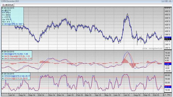Click the Apr-15 time axis label
The width and height of the screenshot is (173, 97).
click(98, 95)
